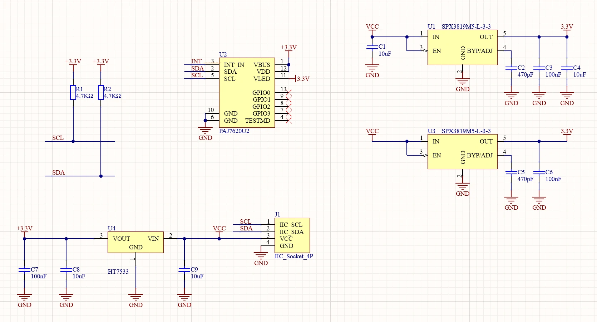This screenshot has width=597, height=322.
Task: Click the SCL net label near R1 wire
Action: click(58, 138)
